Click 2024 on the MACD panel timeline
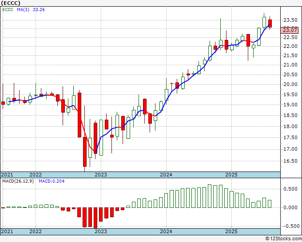The height and width of the screenshot is (242, 302). [166, 231]
